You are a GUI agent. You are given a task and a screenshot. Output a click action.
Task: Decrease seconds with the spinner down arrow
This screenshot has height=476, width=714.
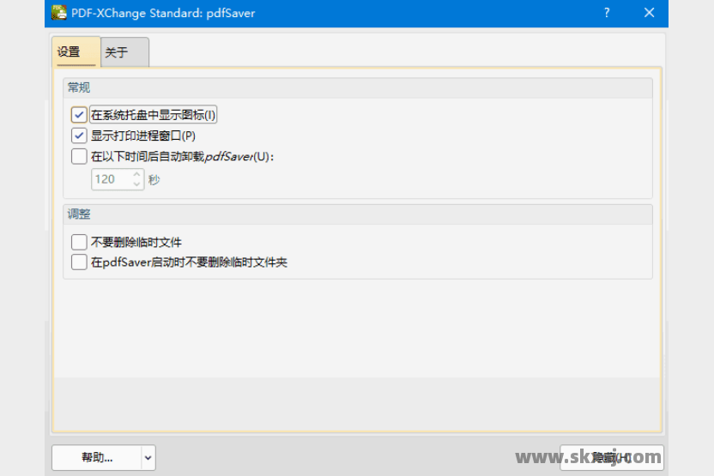click(x=136, y=184)
